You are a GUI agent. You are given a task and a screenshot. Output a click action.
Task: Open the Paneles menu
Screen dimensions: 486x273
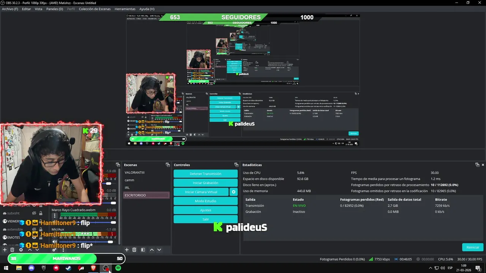tap(55, 9)
